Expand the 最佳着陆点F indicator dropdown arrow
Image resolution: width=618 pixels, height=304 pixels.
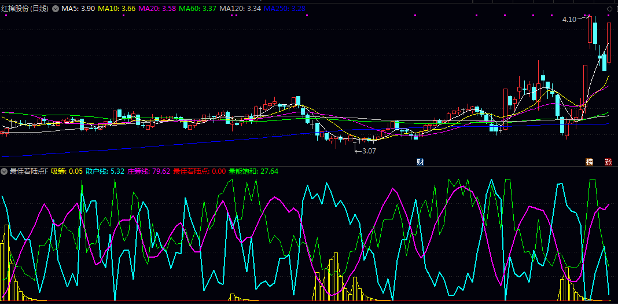point(5,171)
